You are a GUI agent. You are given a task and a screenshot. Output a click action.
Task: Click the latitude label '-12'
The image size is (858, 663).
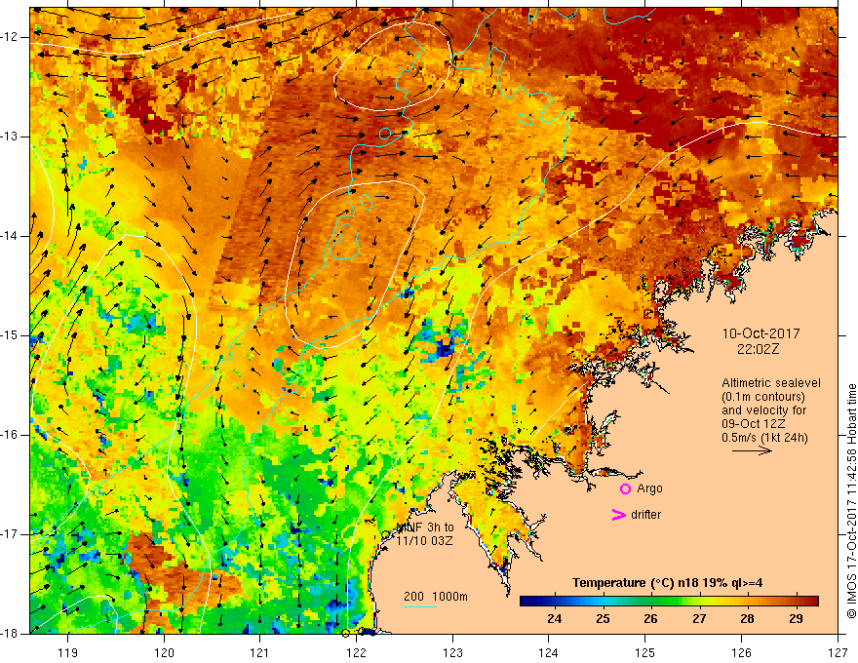pyautogui.click(x=11, y=37)
